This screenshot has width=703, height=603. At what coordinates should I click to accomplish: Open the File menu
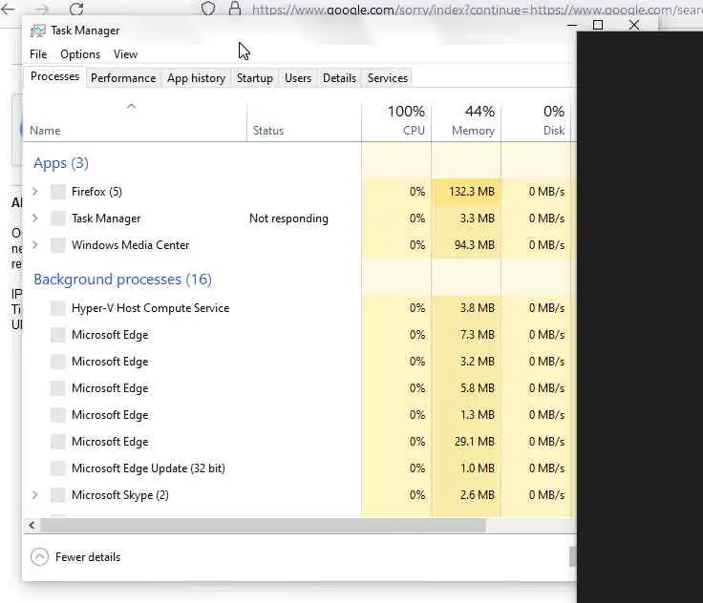click(x=38, y=54)
